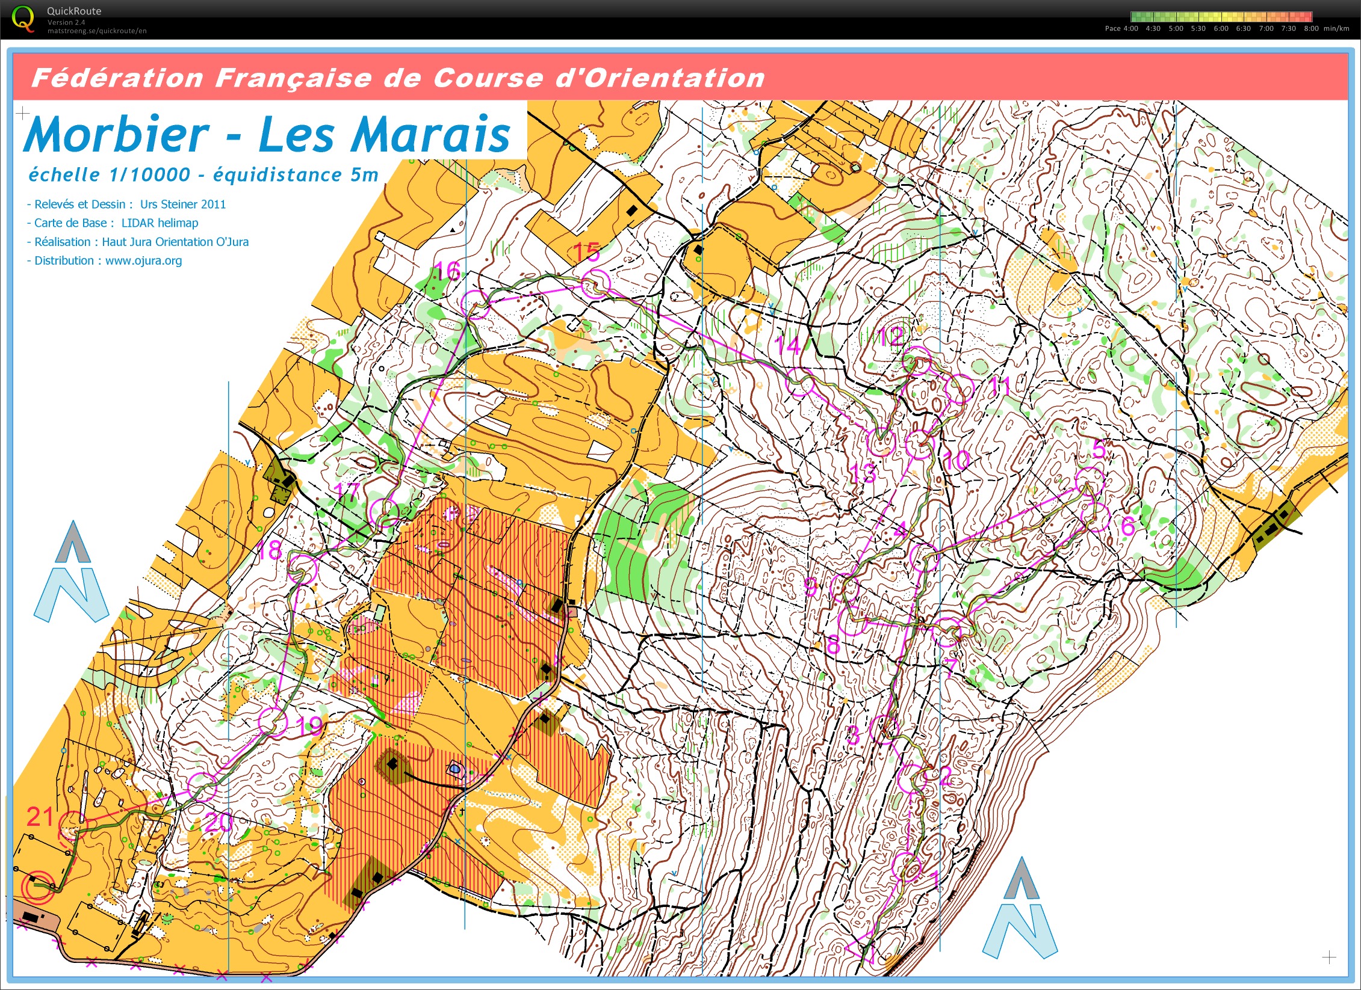Select control circle 9
1361x990 pixels.
845,588
